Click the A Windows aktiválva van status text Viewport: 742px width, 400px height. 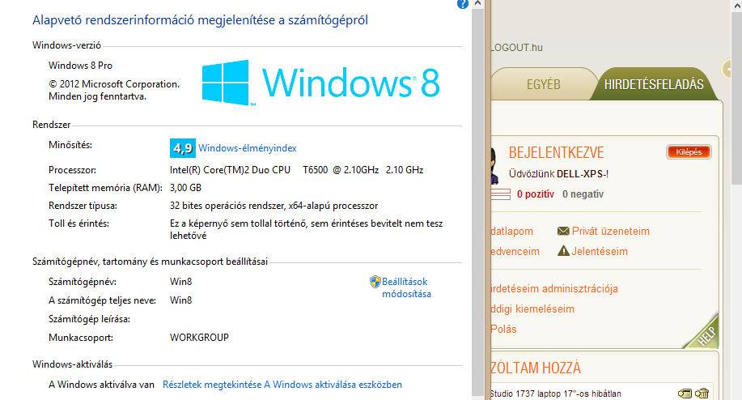click(101, 385)
